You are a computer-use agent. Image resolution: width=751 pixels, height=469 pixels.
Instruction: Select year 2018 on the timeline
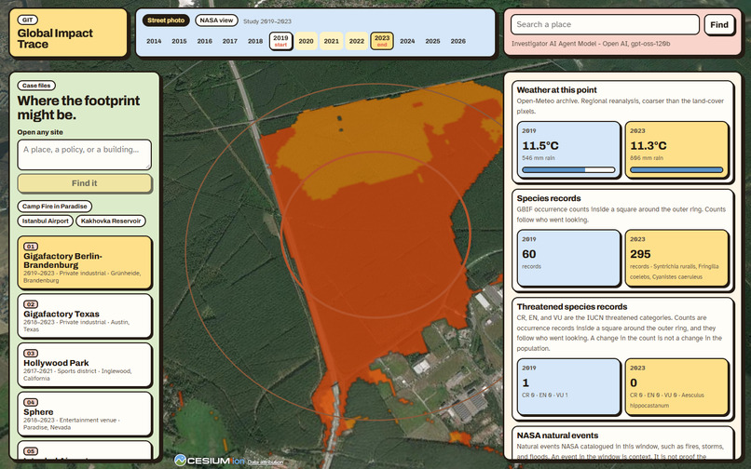[x=255, y=41]
